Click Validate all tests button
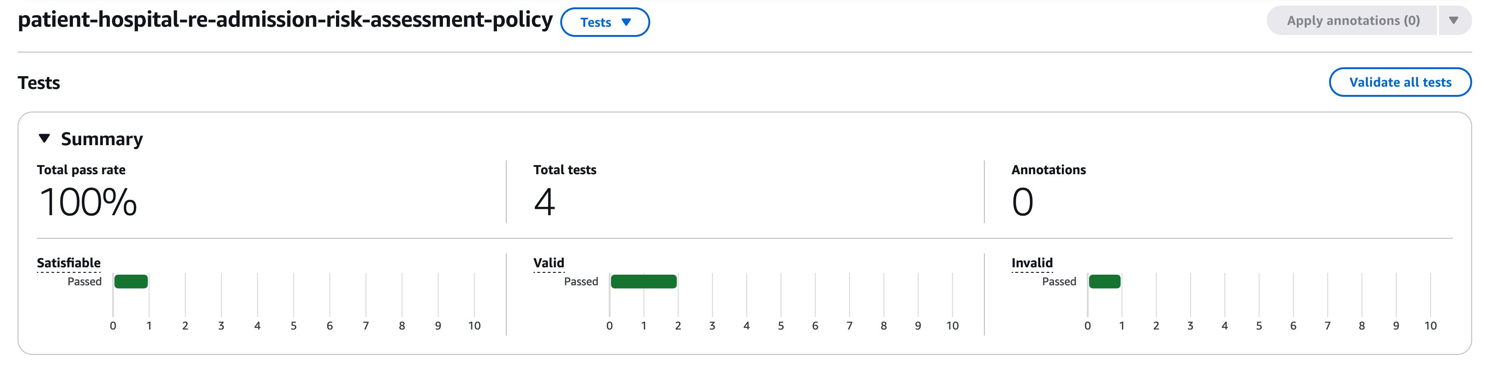1486x365 pixels. point(1399,82)
